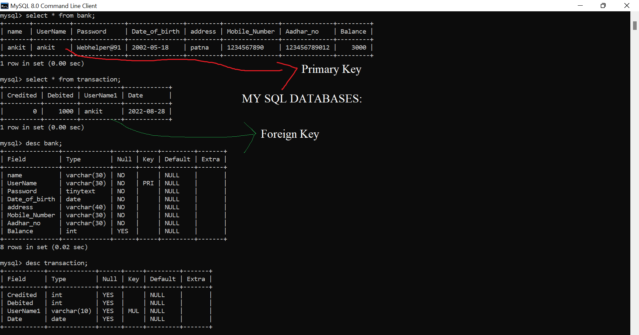This screenshot has width=639, height=335.
Task: Click the select * from bank command
Action: pyautogui.click(x=60, y=15)
